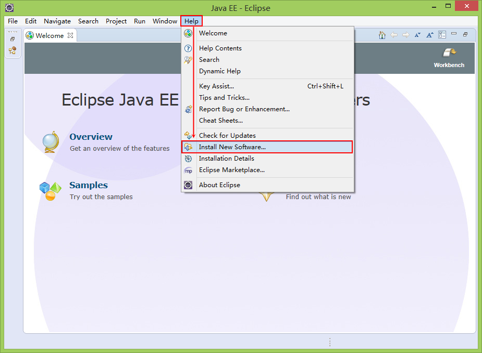The height and width of the screenshot is (353, 482).
Task: Select Tips and Tricks... entry
Action: 267,98
